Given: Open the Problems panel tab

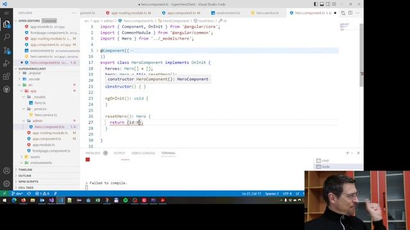Looking at the screenshot, I should tap(93, 153).
